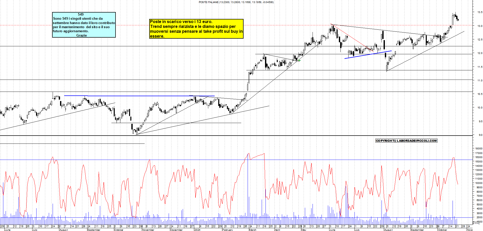
Task: Click the 11.5 price axis label
Action: (480, 67)
